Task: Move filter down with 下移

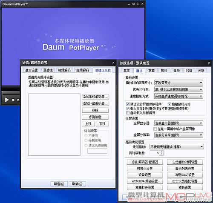Action: click(x=102, y=123)
